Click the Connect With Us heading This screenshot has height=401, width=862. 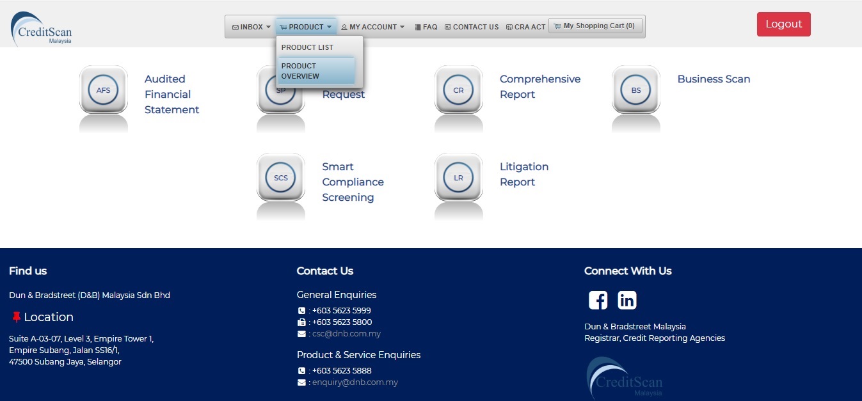(x=628, y=271)
